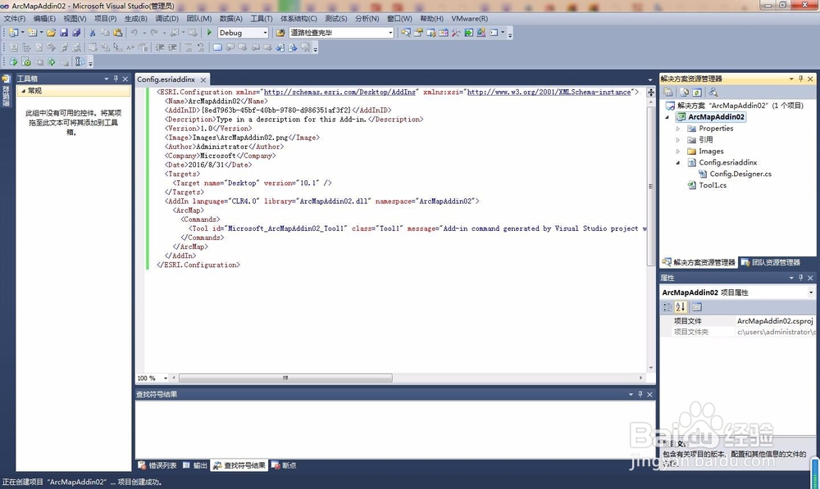The width and height of the screenshot is (820, 489).
Task: Select the Config.esriaddinx editor tab
Action: (x=166, y=79)
